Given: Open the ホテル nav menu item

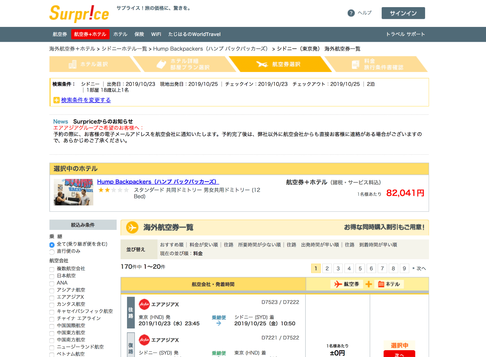Looking at the screenshot, I should pos(120,34).
